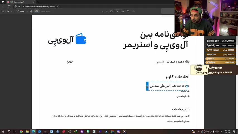Click the ghozroof donation entry
238x134 pixels.
[x=220, y=59]
